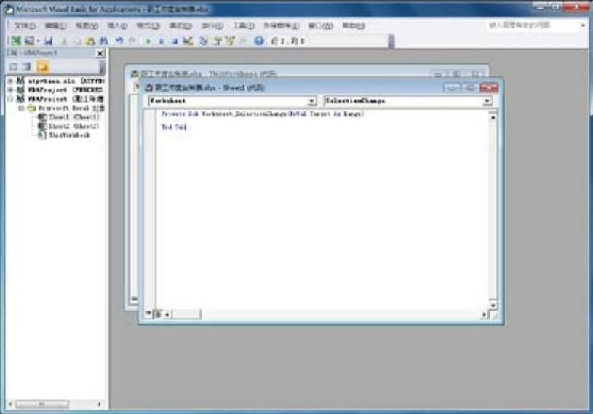Close the Project Explorer panel
Viewport: 593px width, 414px height.
click(100, 54)
